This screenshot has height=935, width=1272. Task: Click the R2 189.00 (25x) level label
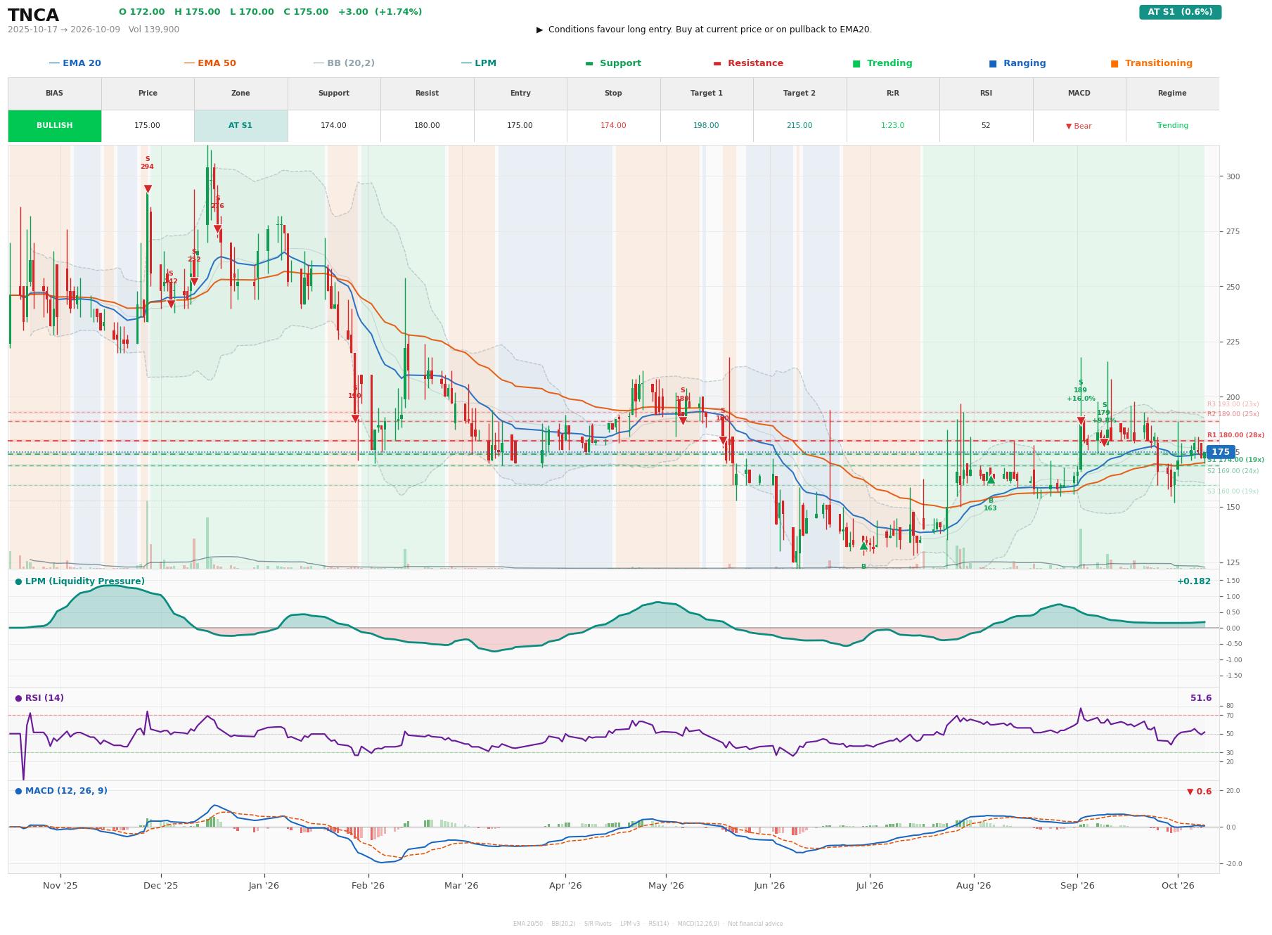pyautogui.click(x=1233, y=414)
